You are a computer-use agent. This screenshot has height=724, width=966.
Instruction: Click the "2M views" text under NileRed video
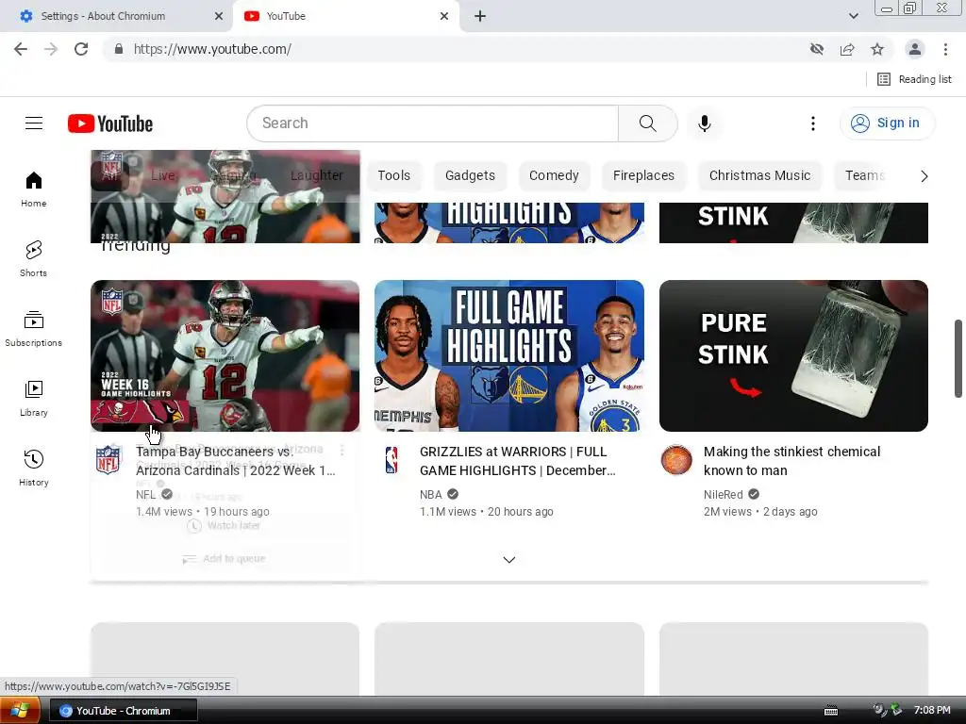pyautogui.click(x=727, y=512)
